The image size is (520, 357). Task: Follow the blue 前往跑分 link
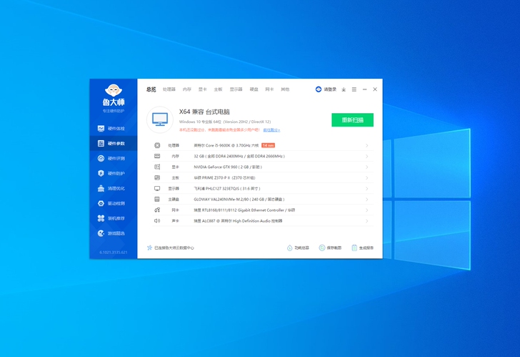coord(271,130)
